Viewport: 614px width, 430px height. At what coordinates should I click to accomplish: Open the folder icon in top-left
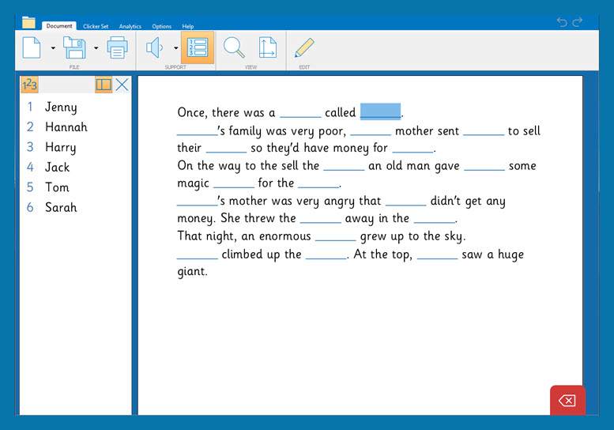[x=29, y=22]
